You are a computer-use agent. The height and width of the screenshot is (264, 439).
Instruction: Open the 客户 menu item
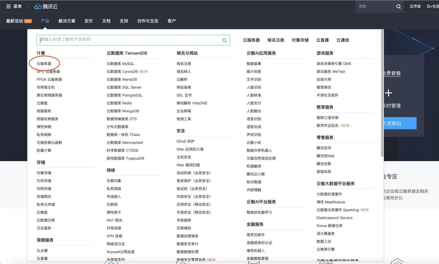pyautogui.click(x=172, y=21)
